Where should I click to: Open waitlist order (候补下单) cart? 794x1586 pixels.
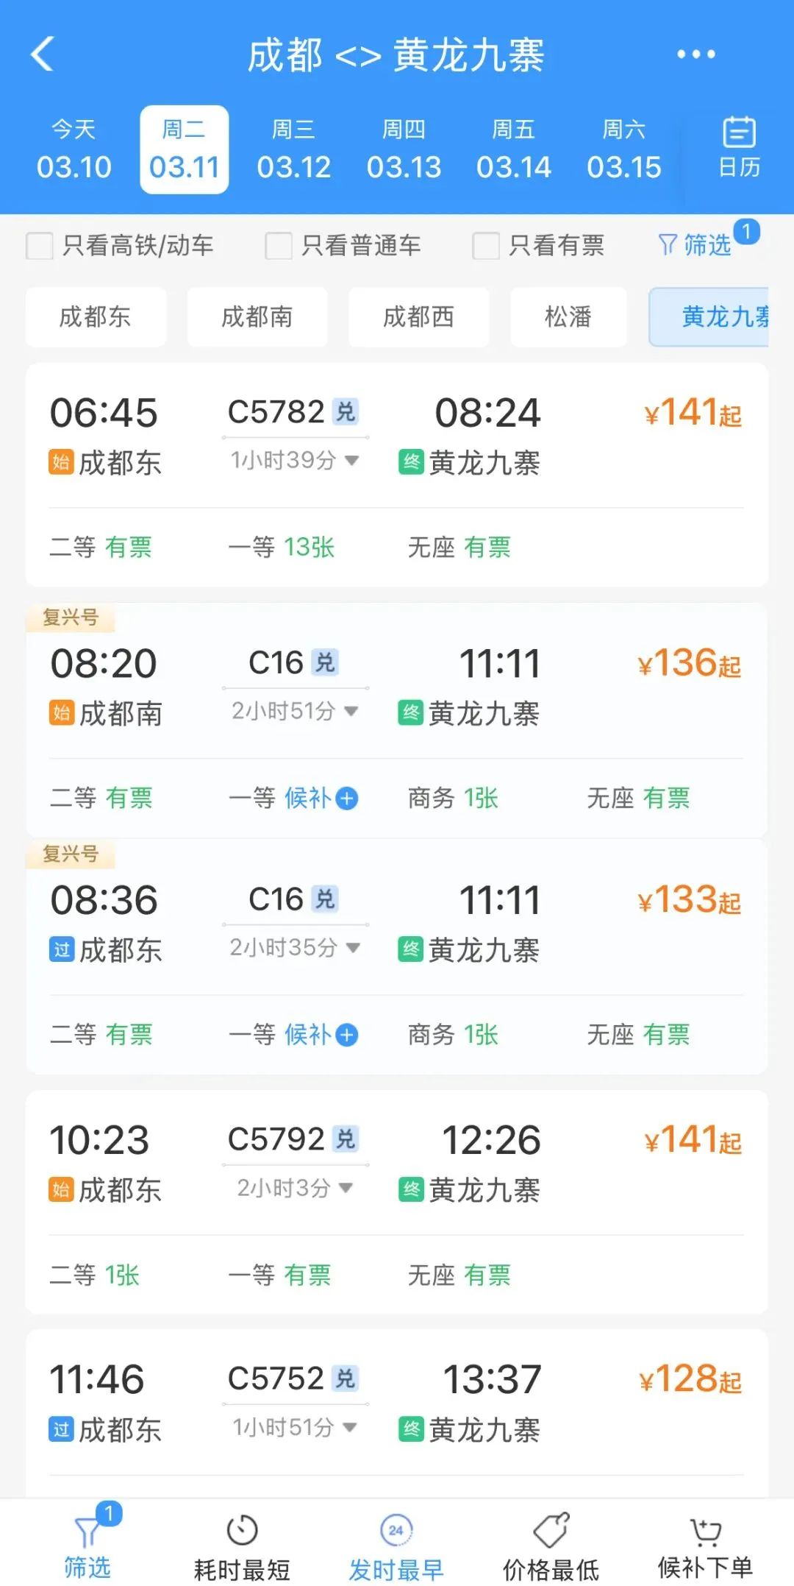coord(705,1547)
